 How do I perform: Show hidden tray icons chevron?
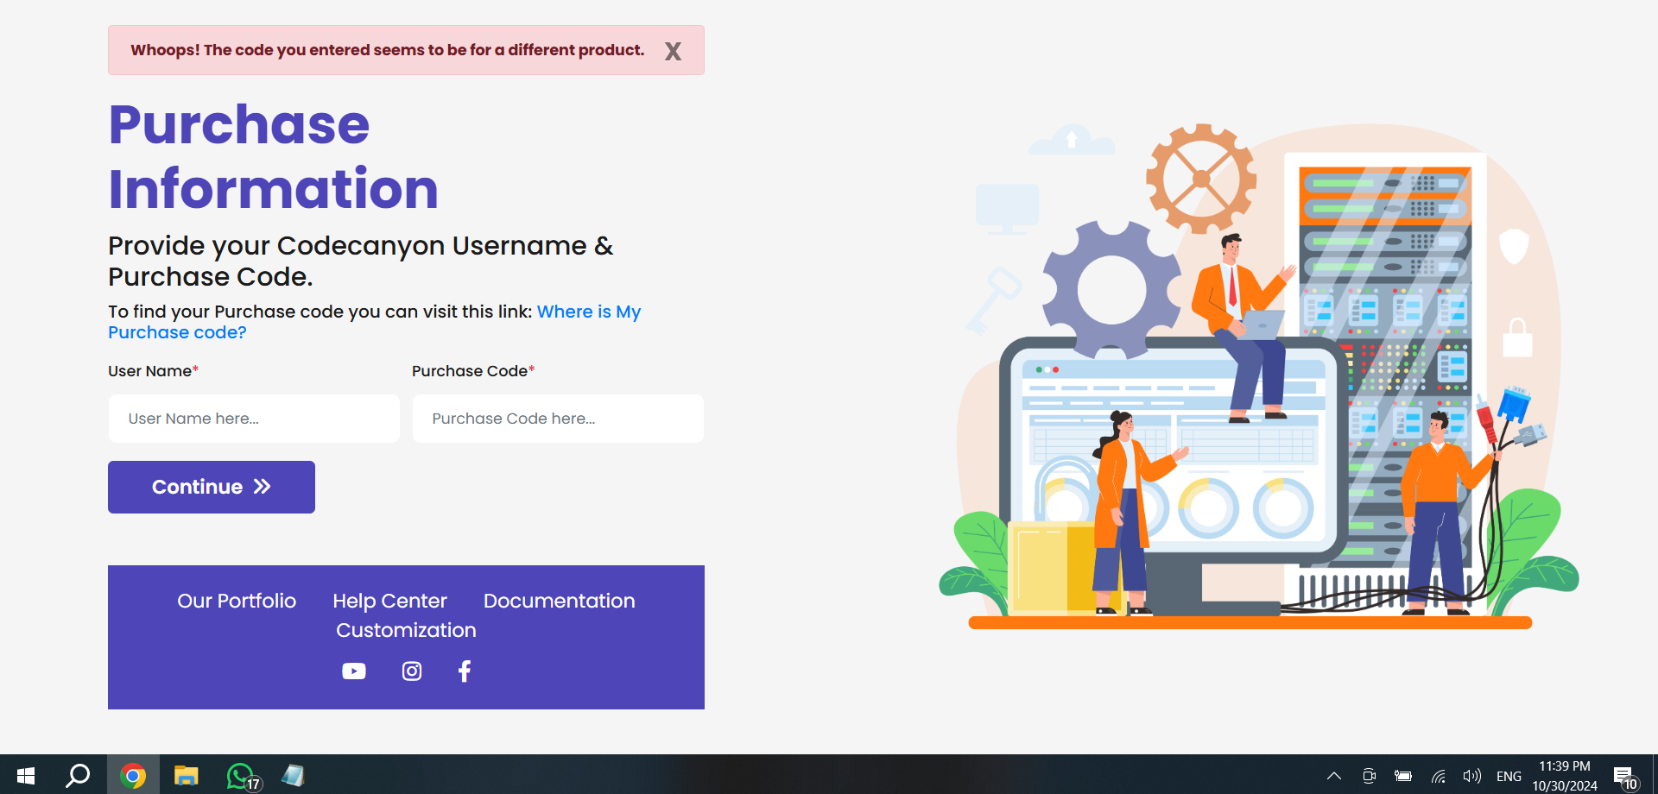pyautogui.click(x=1334, y=776)
